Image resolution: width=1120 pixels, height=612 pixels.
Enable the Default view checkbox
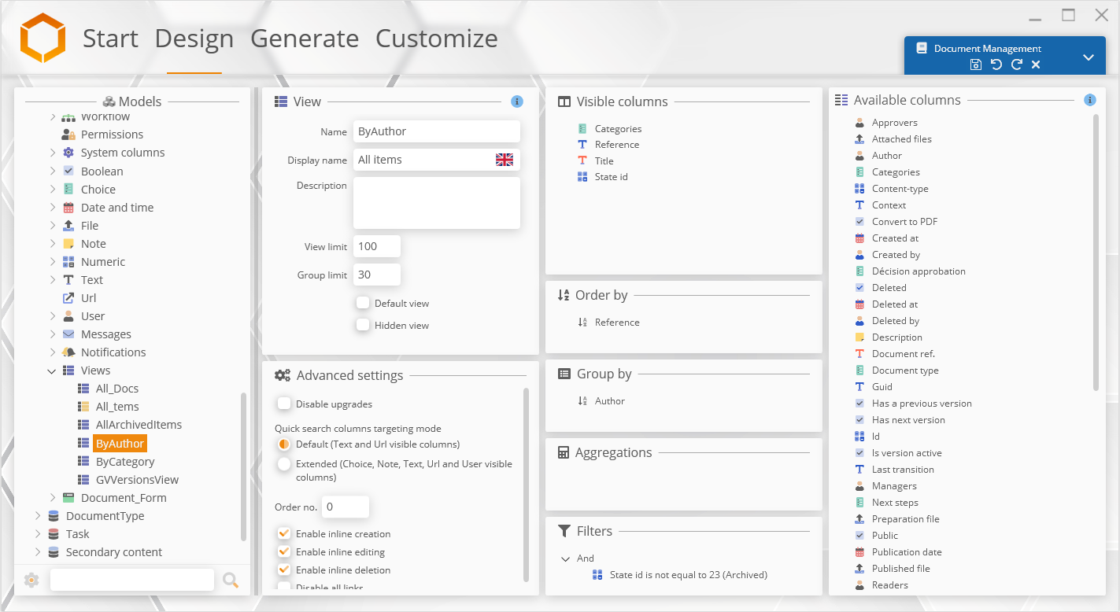click(363, 303)
